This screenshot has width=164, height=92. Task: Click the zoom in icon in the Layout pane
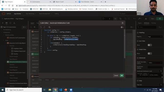click(35, 27)
